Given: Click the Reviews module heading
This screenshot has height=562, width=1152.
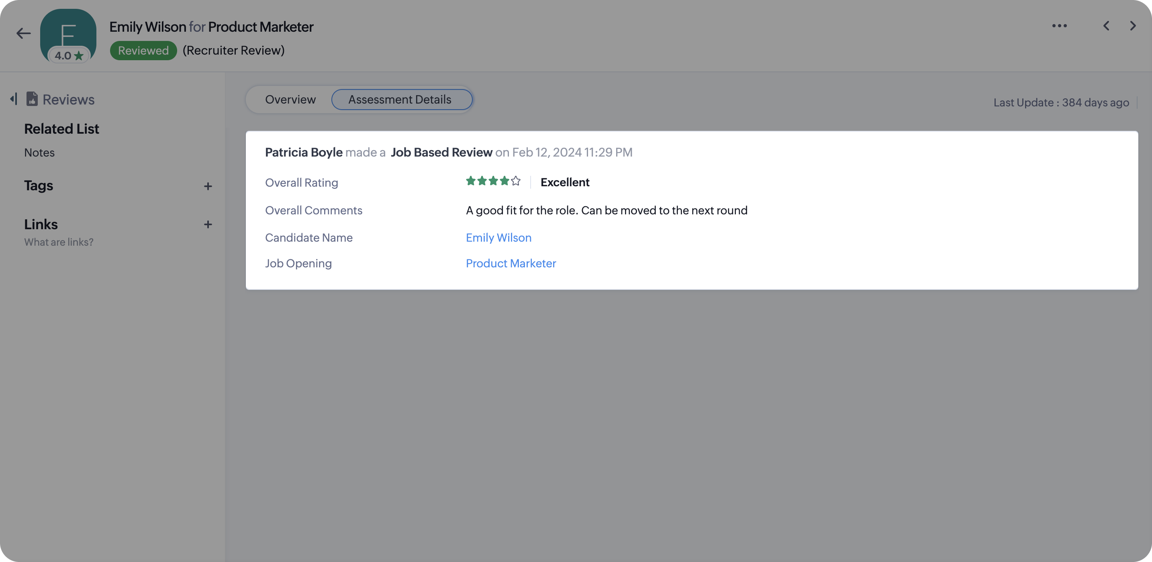Looking at the screenshot, I should [x=68, y=99].
